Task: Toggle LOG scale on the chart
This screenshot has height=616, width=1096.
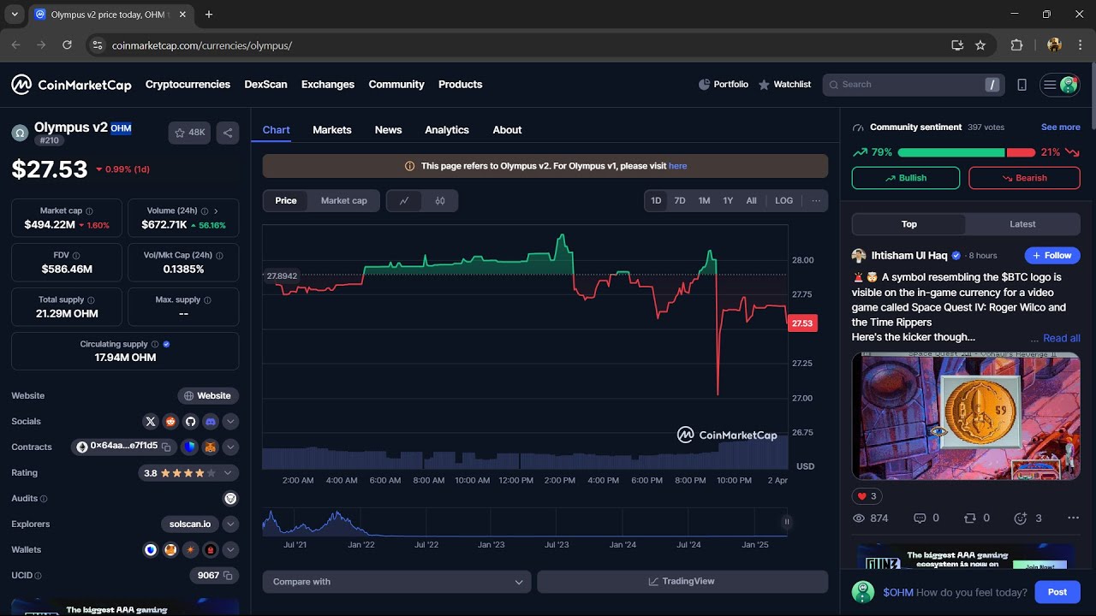Action: (x=784, y=201)
